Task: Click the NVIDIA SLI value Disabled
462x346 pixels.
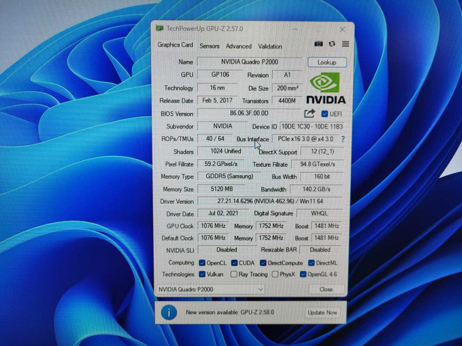Action: pos(226,250)
